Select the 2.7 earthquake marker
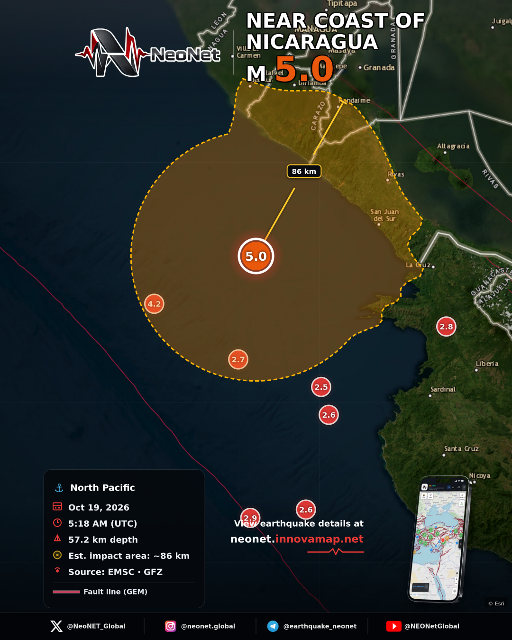 pos(238,359)
